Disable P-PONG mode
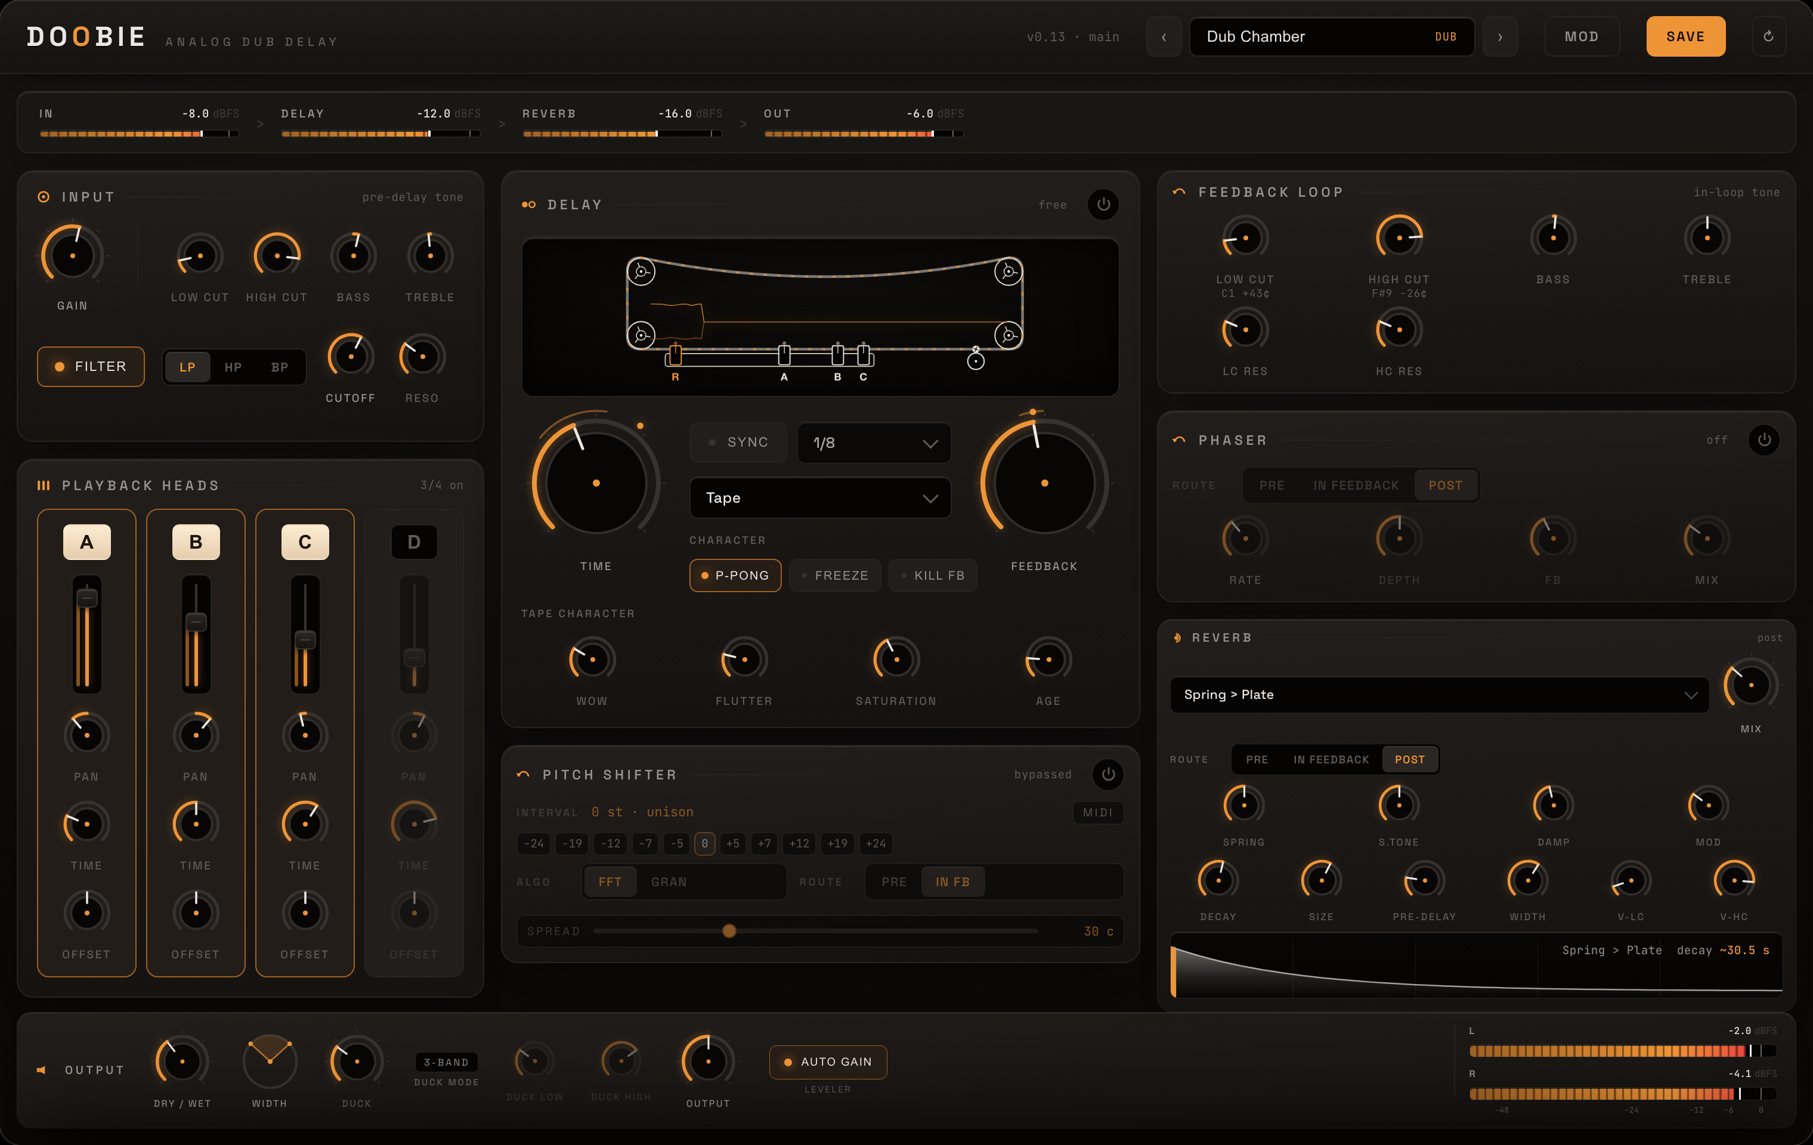Screen dimensions: 1813x1145 (x=735, y=575)
